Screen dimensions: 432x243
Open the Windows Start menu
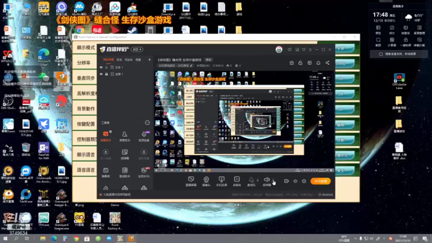pos(5,239)
